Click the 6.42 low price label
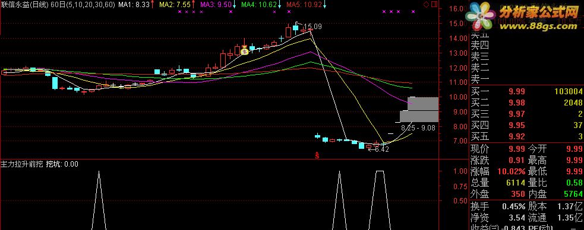The height and width of the screenshot is (230, 584). point(382,149)
